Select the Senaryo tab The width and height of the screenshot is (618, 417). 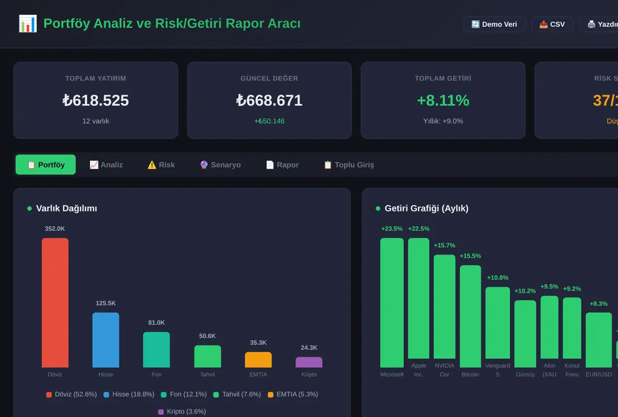point(220,165)
